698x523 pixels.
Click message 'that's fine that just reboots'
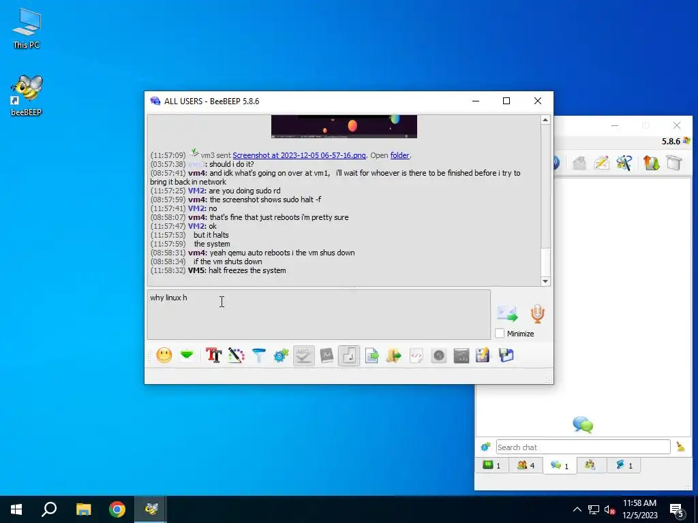[x=279, y=217]
